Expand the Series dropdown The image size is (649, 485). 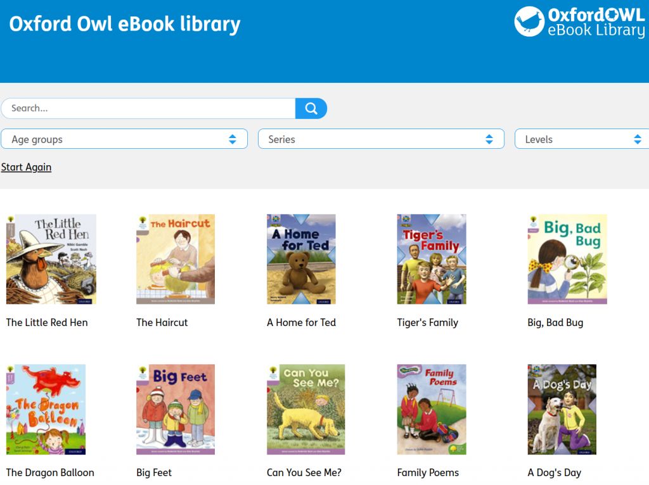pos(381,139)
